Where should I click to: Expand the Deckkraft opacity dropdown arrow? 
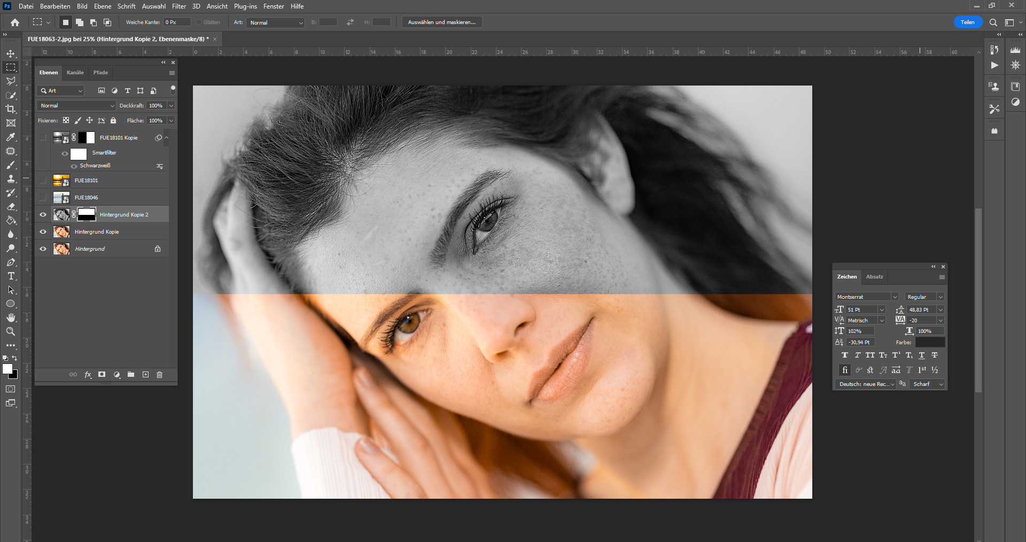click(x=171, y=106)
